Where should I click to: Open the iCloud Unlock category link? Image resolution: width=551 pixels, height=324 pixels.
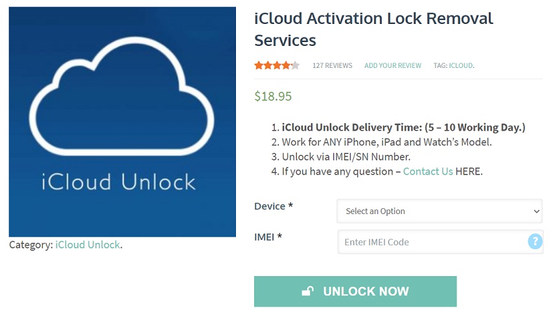click(x=88, y=244)
